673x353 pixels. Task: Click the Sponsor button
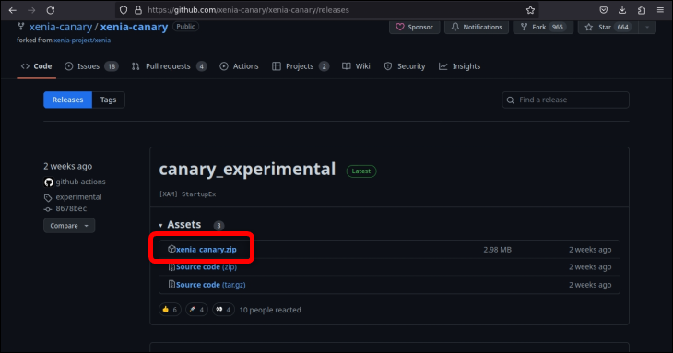click(x=414, y=27)
